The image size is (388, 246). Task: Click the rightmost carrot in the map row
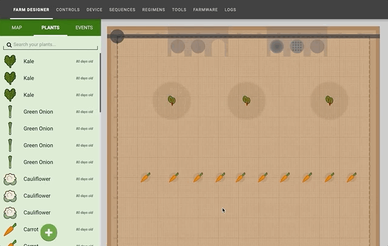point(351,178)
